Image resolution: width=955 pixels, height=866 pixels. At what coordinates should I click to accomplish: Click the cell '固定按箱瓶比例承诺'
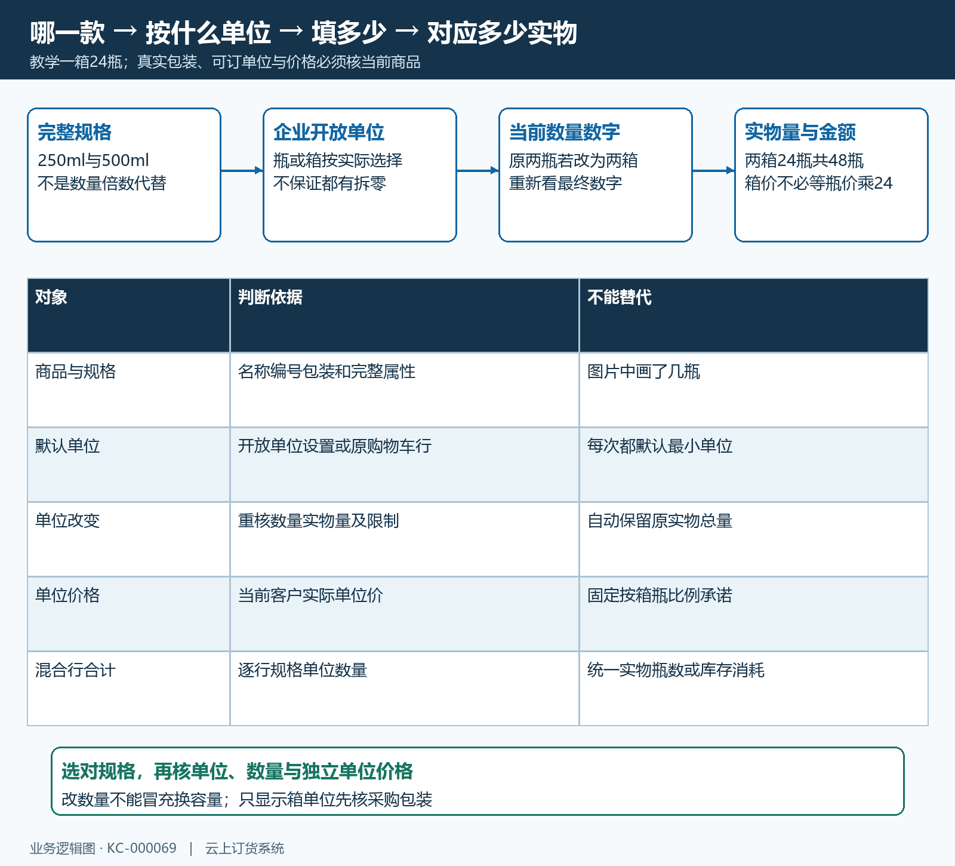click(x=754, y=614)
